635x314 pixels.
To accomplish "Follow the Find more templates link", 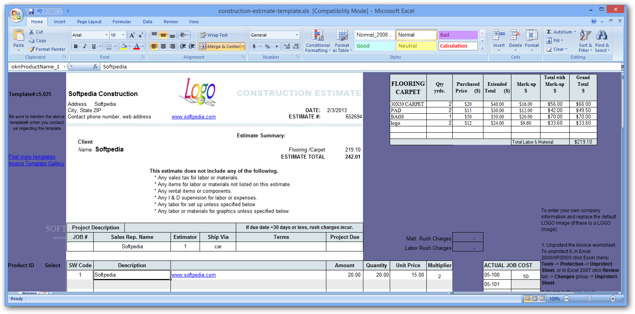I will 32,157.
